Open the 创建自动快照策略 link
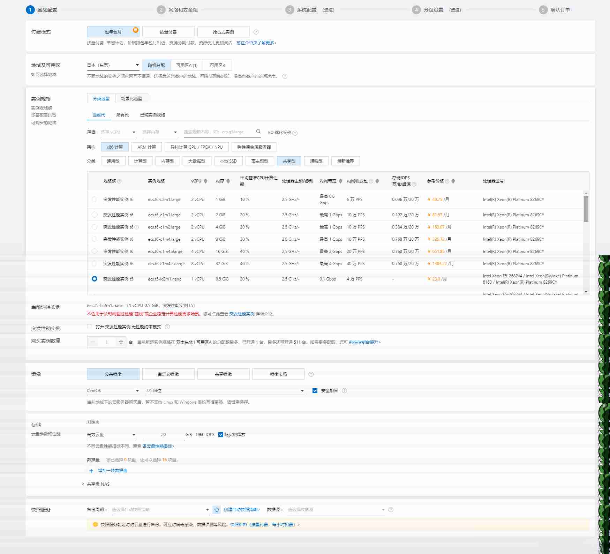This screenshot has height=554, width=610. [242, 510]
